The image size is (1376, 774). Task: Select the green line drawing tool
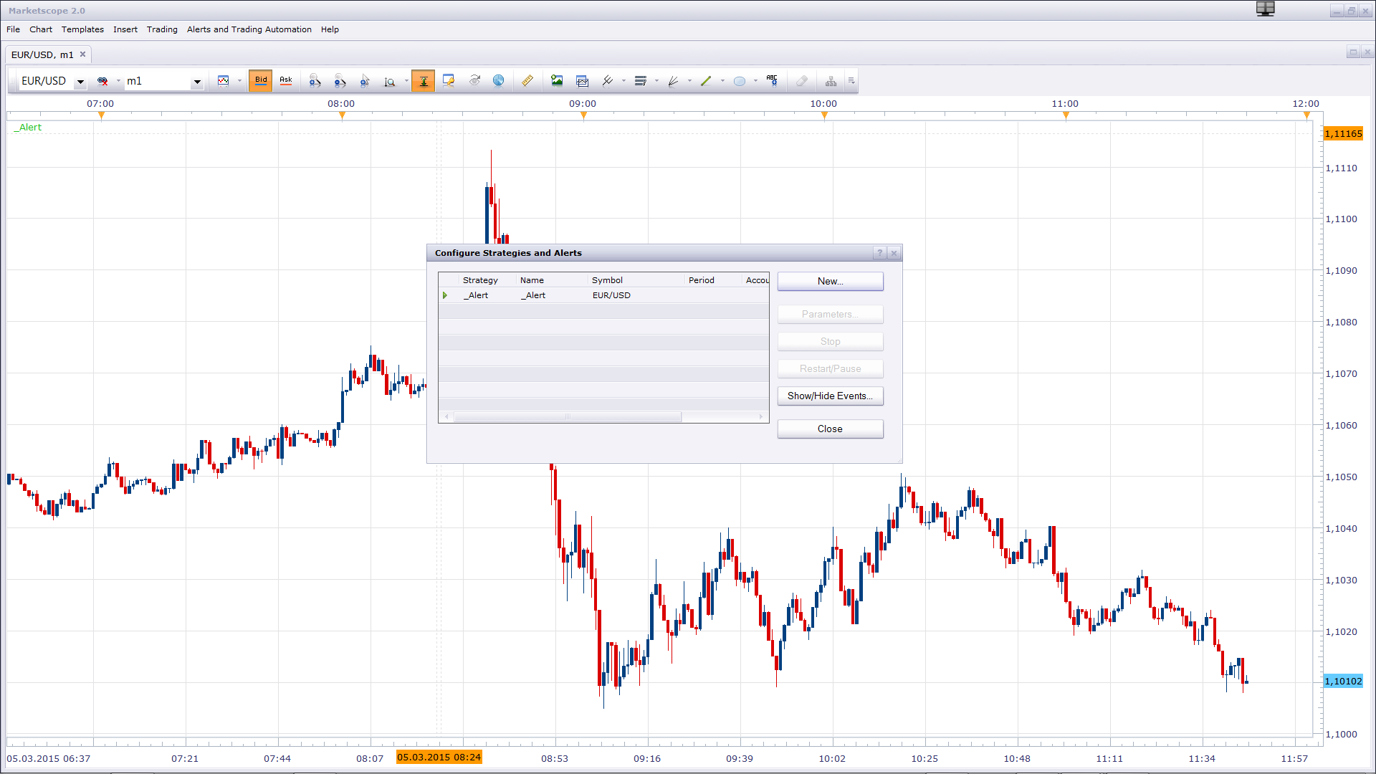click(x=706, y=81)
